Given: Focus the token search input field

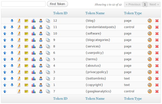Looking at the screenshot, I should click(x=23, y=4).
